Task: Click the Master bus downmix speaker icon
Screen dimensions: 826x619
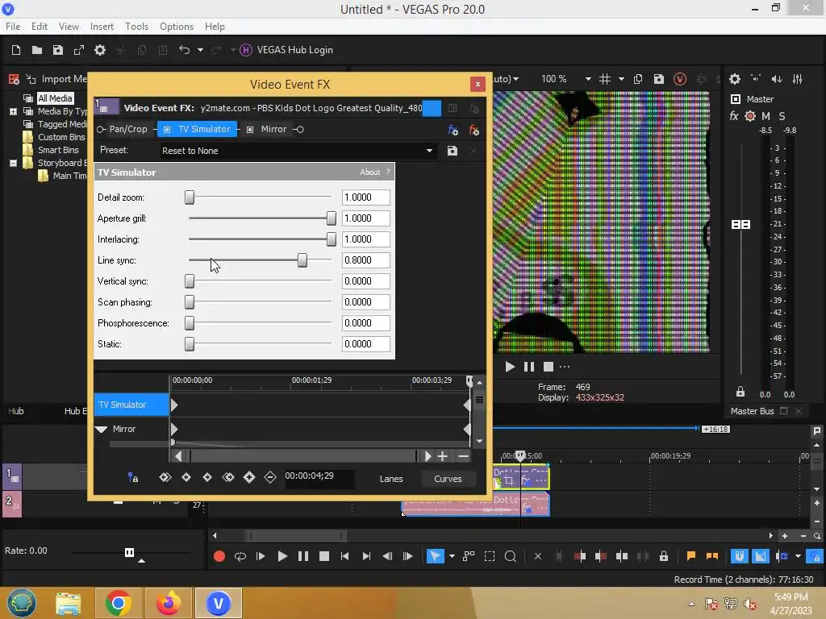Action: [x=777, y=79]
